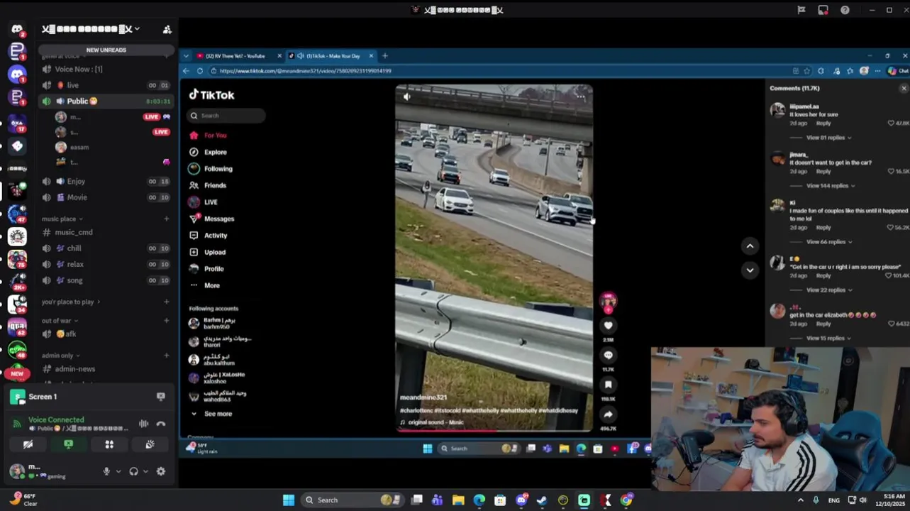910x511 pixels.
Task: Open Discord user settings gear
Action: click(161, 471)
